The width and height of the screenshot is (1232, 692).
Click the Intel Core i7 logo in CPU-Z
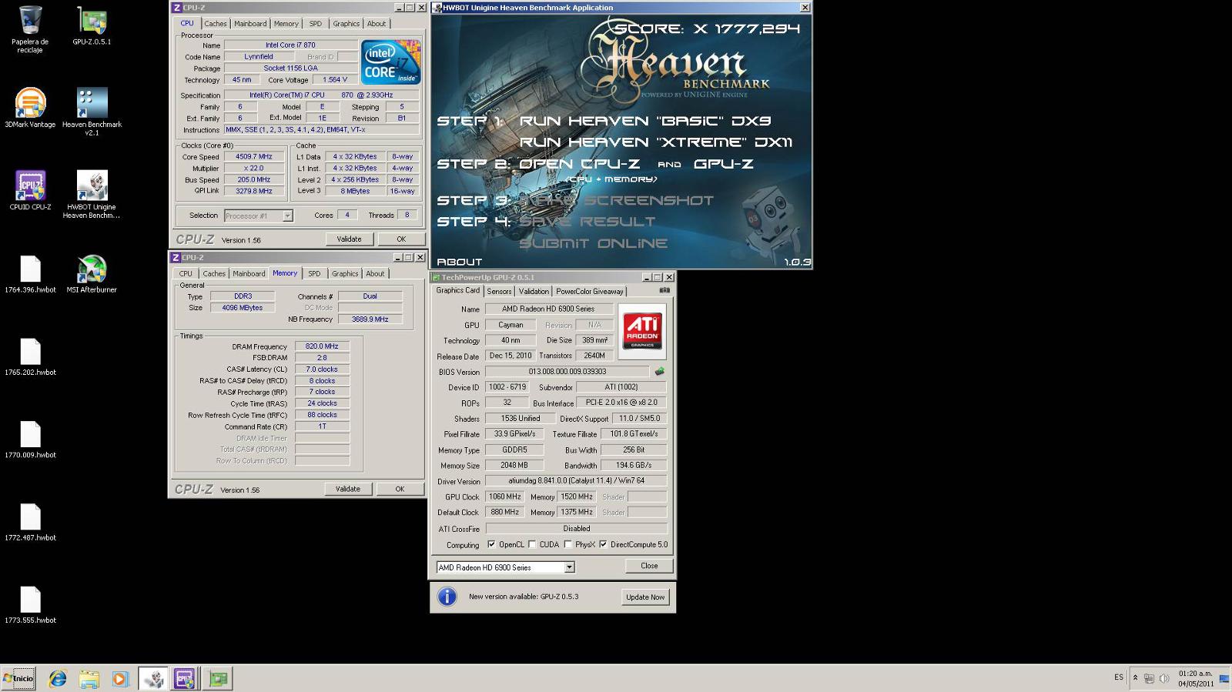point(391,62)
